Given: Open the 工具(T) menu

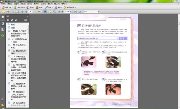Looking at the screenshot, I should click(x=43, y=4).
